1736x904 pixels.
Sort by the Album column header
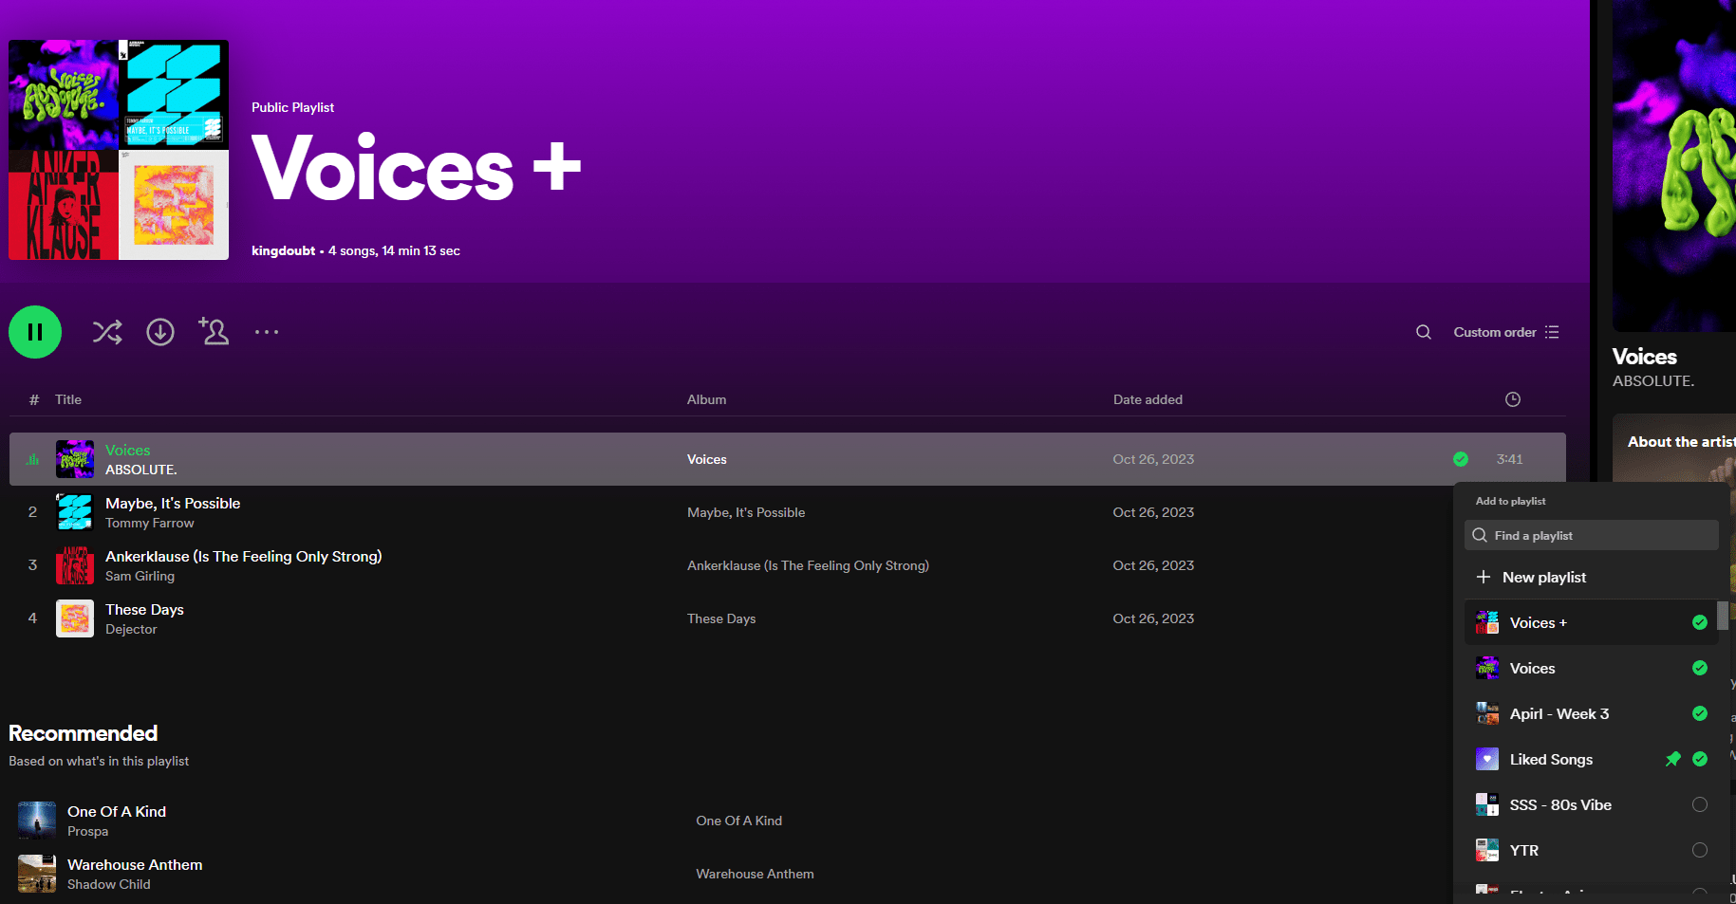707,399
